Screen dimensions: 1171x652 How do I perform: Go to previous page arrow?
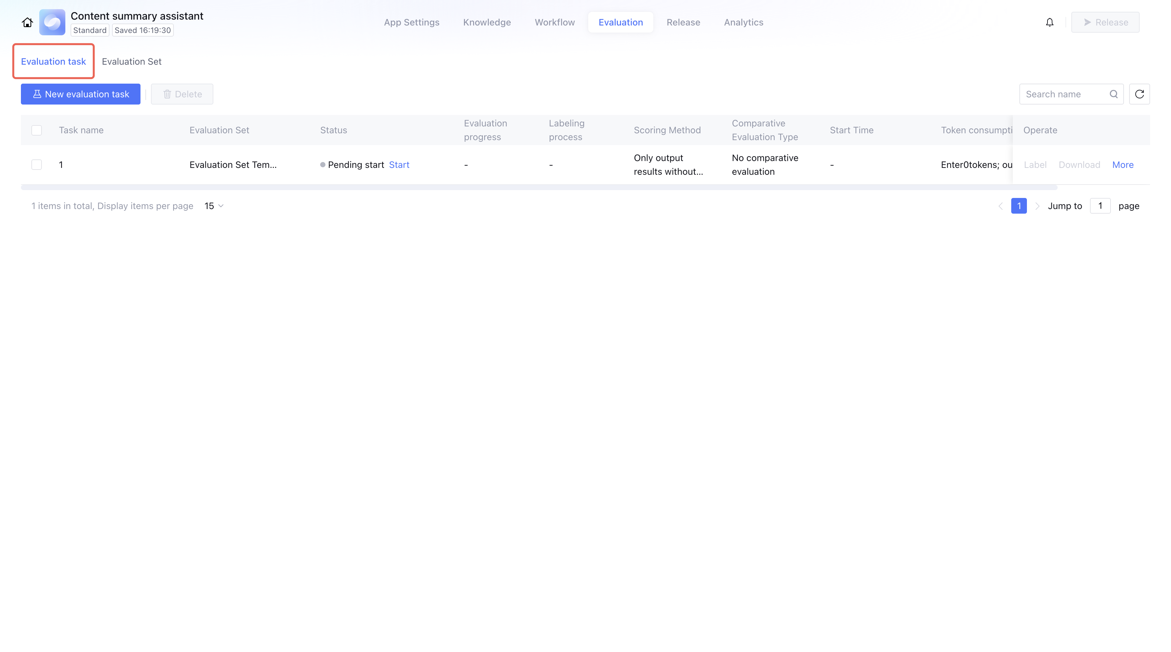pyautogui.click(x=1000, y=206)
